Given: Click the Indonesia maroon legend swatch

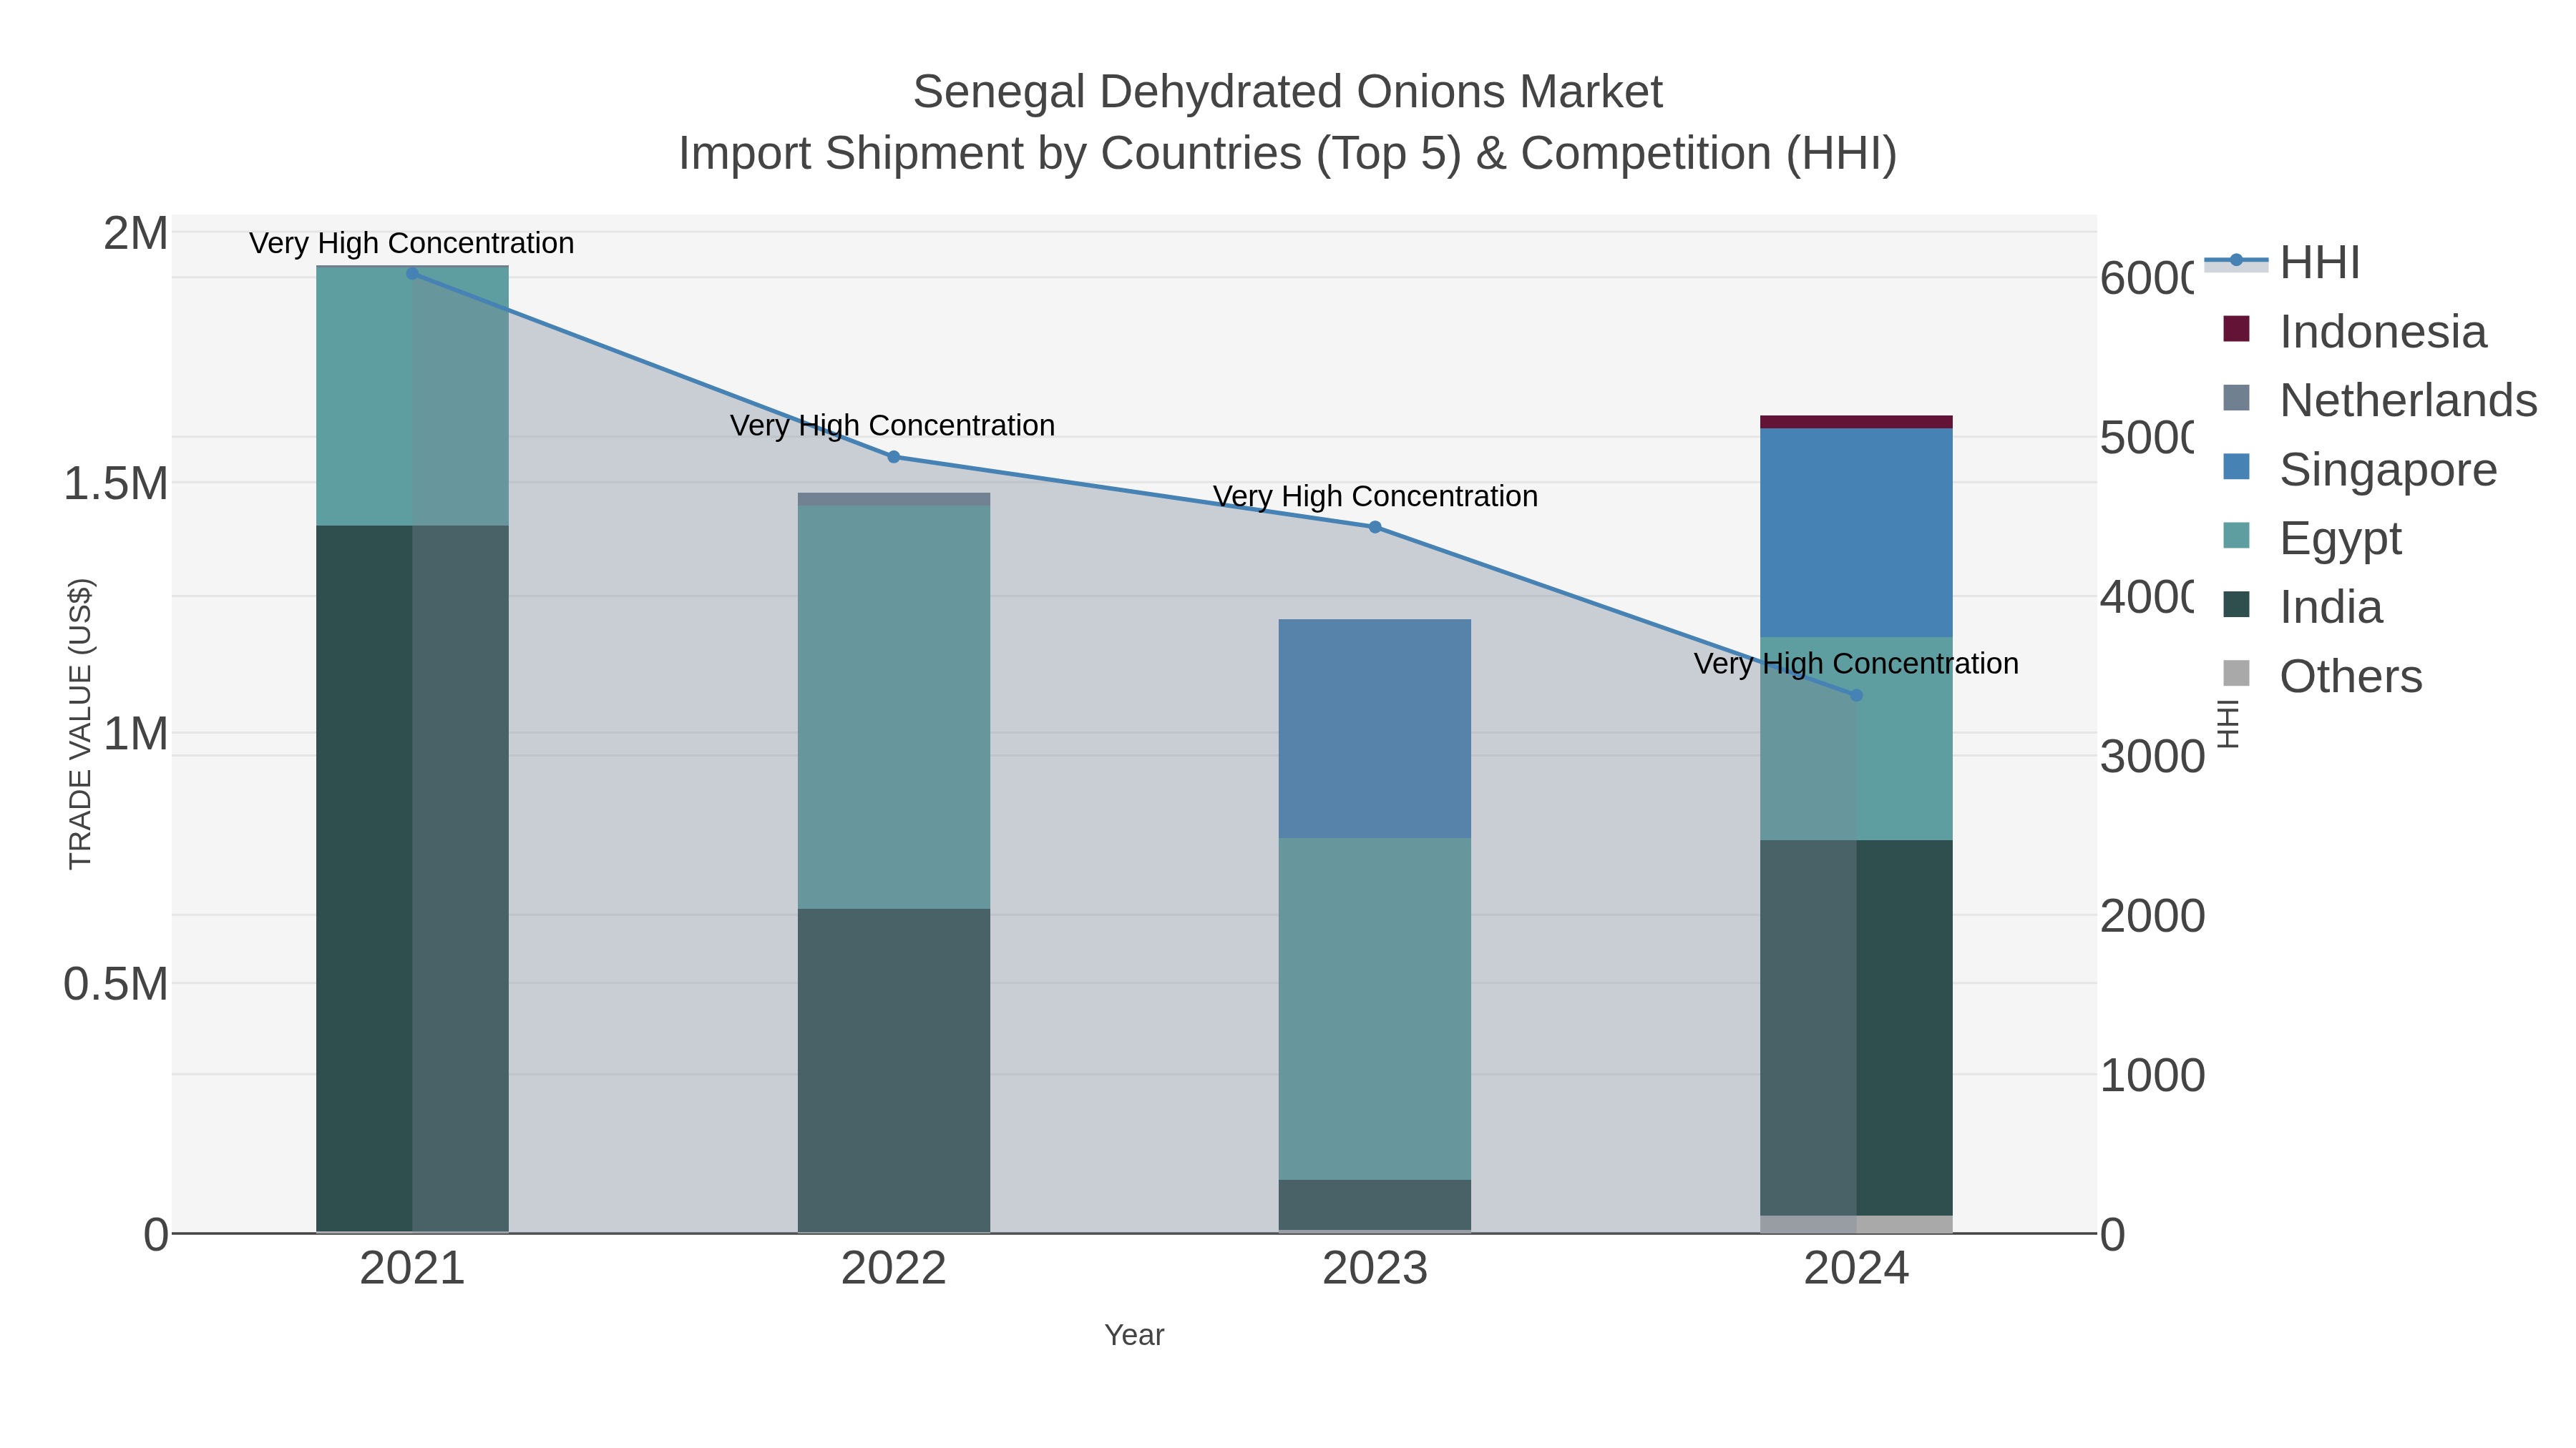Looking at the screenshot, I should coord(2236,329).
